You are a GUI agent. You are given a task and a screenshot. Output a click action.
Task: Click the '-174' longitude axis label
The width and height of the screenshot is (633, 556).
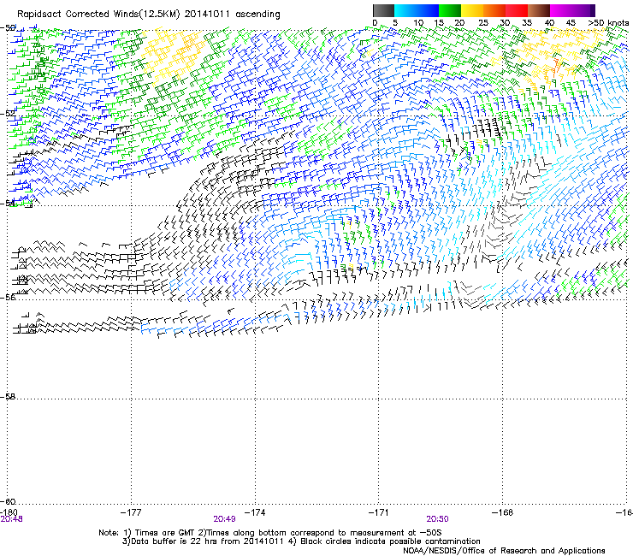click(255, 512)
